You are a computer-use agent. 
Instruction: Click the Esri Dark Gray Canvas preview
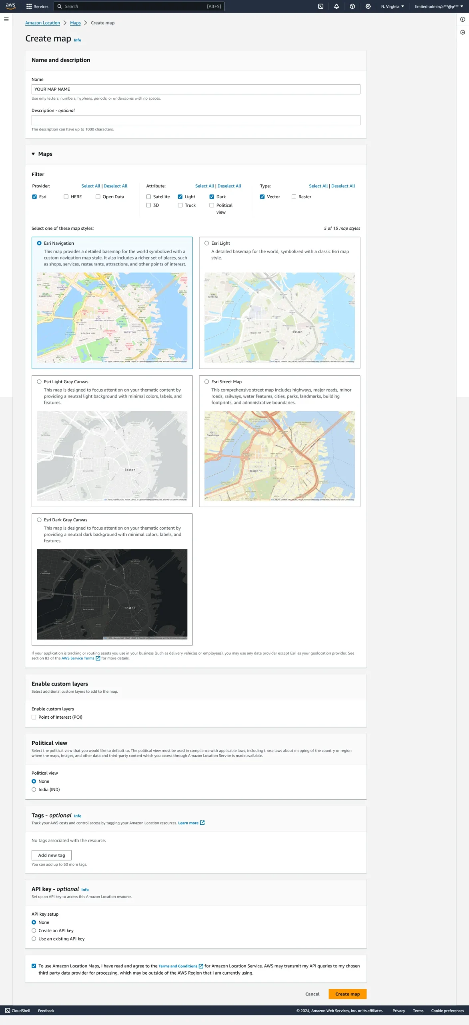click(x=112, y=595)
